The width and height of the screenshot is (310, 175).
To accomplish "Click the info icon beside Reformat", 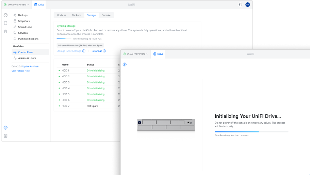I will click(104, 51).
